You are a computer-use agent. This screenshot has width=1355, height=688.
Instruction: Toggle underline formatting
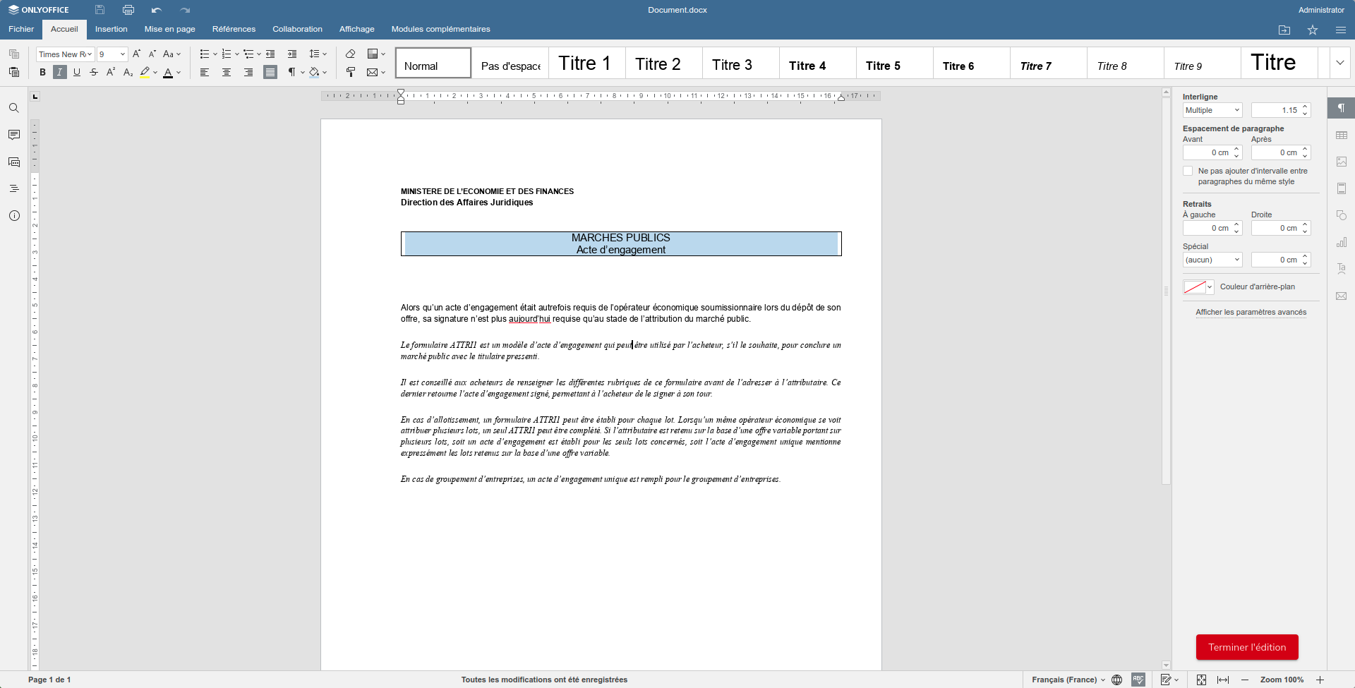click(x=76, y=72)
